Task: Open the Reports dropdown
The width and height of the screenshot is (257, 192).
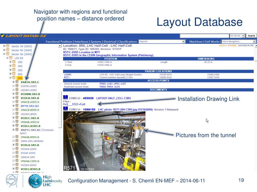Action: pos(162,41)
